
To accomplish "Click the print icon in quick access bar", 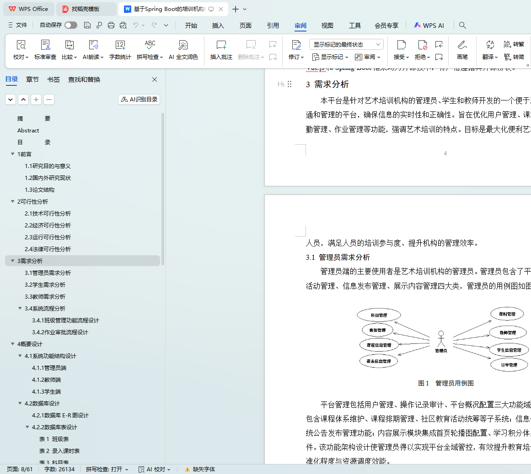I will click(111, 26).
